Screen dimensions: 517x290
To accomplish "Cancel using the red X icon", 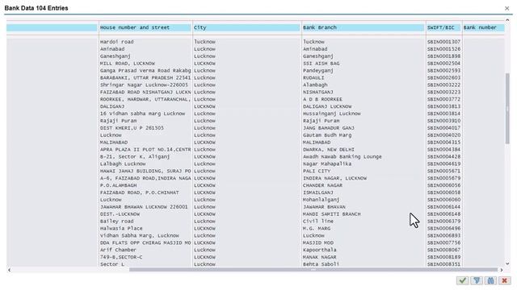I will pyautogui.click(x=504, y=280).
